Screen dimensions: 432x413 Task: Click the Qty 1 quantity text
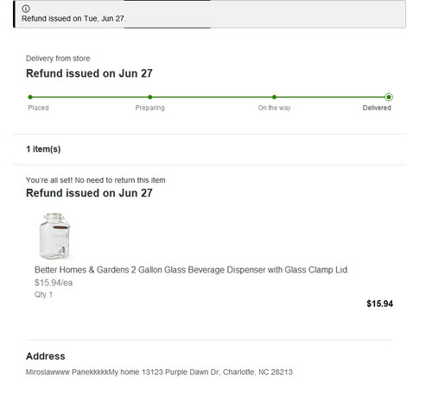(43, 295)
